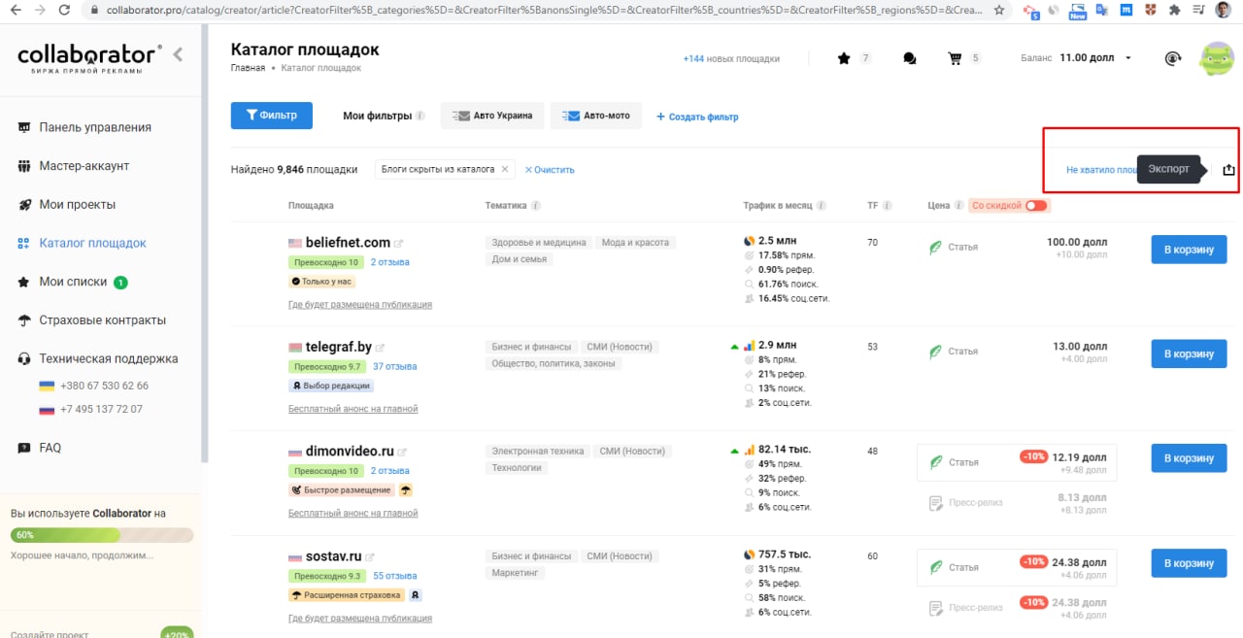Open Мастер-аккаунт in the sidebar
The width and height of the screenshot is (1243, 638).
tap(84, 166)
